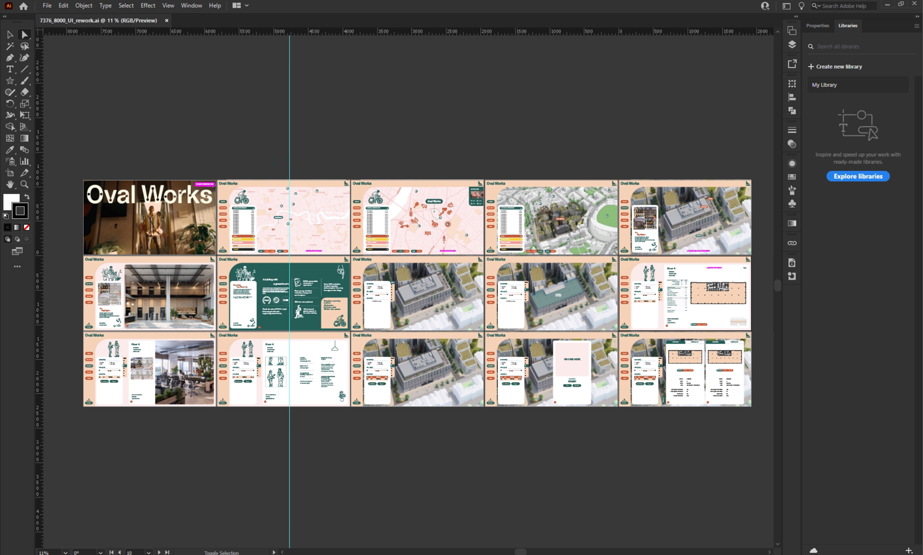Viewport: 923px width, 555px height.
Task: Open the artboard number dropdown
Action: click(149, 552)
